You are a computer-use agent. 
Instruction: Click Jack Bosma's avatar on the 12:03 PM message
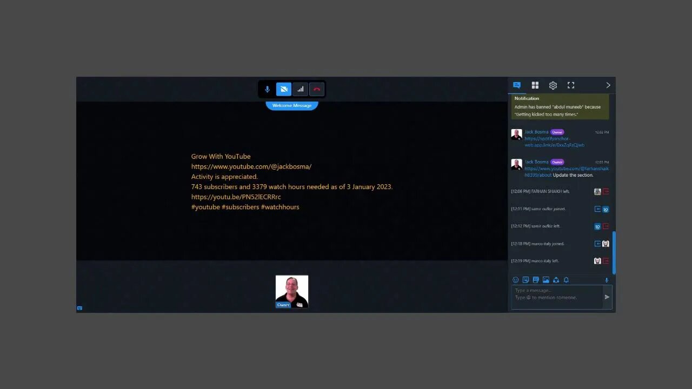tap(517, 164)
